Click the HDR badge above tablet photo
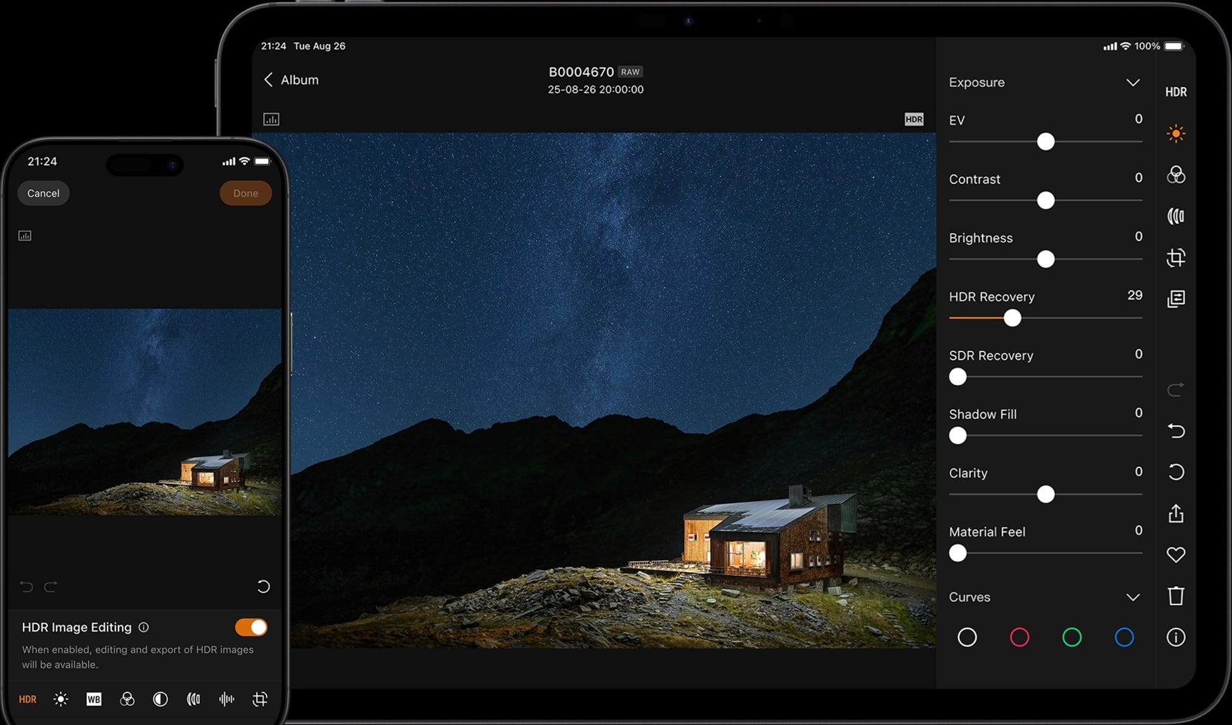Image resolution: width=1232 pixels, height=725 pixels. [914, 119]
